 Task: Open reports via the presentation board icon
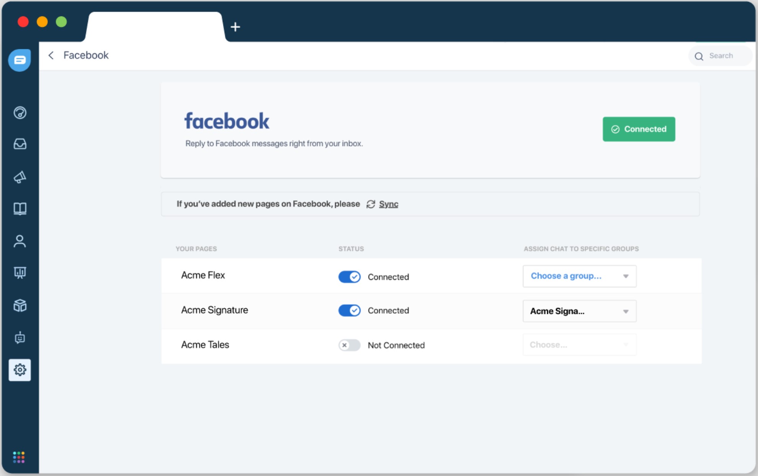tap(20, 273)
